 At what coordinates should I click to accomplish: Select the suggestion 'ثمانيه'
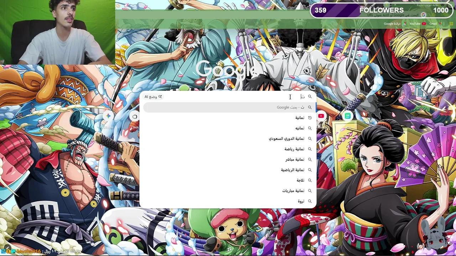[x=228, y=128]
